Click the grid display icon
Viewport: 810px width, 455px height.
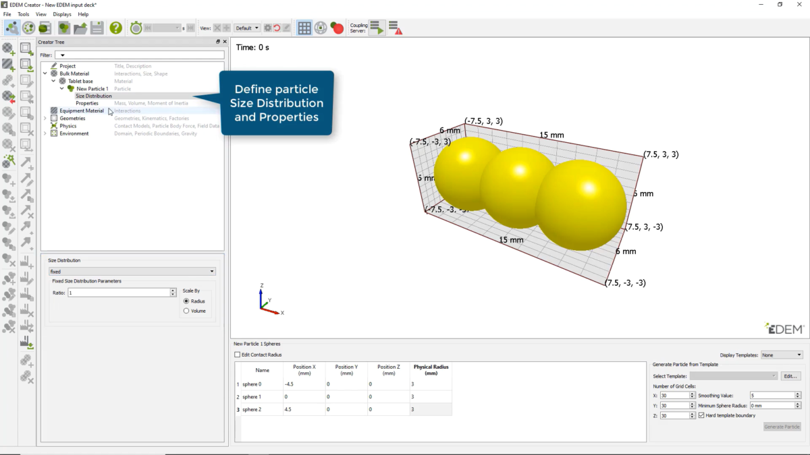pyautogui.click(x=304, y=28)
